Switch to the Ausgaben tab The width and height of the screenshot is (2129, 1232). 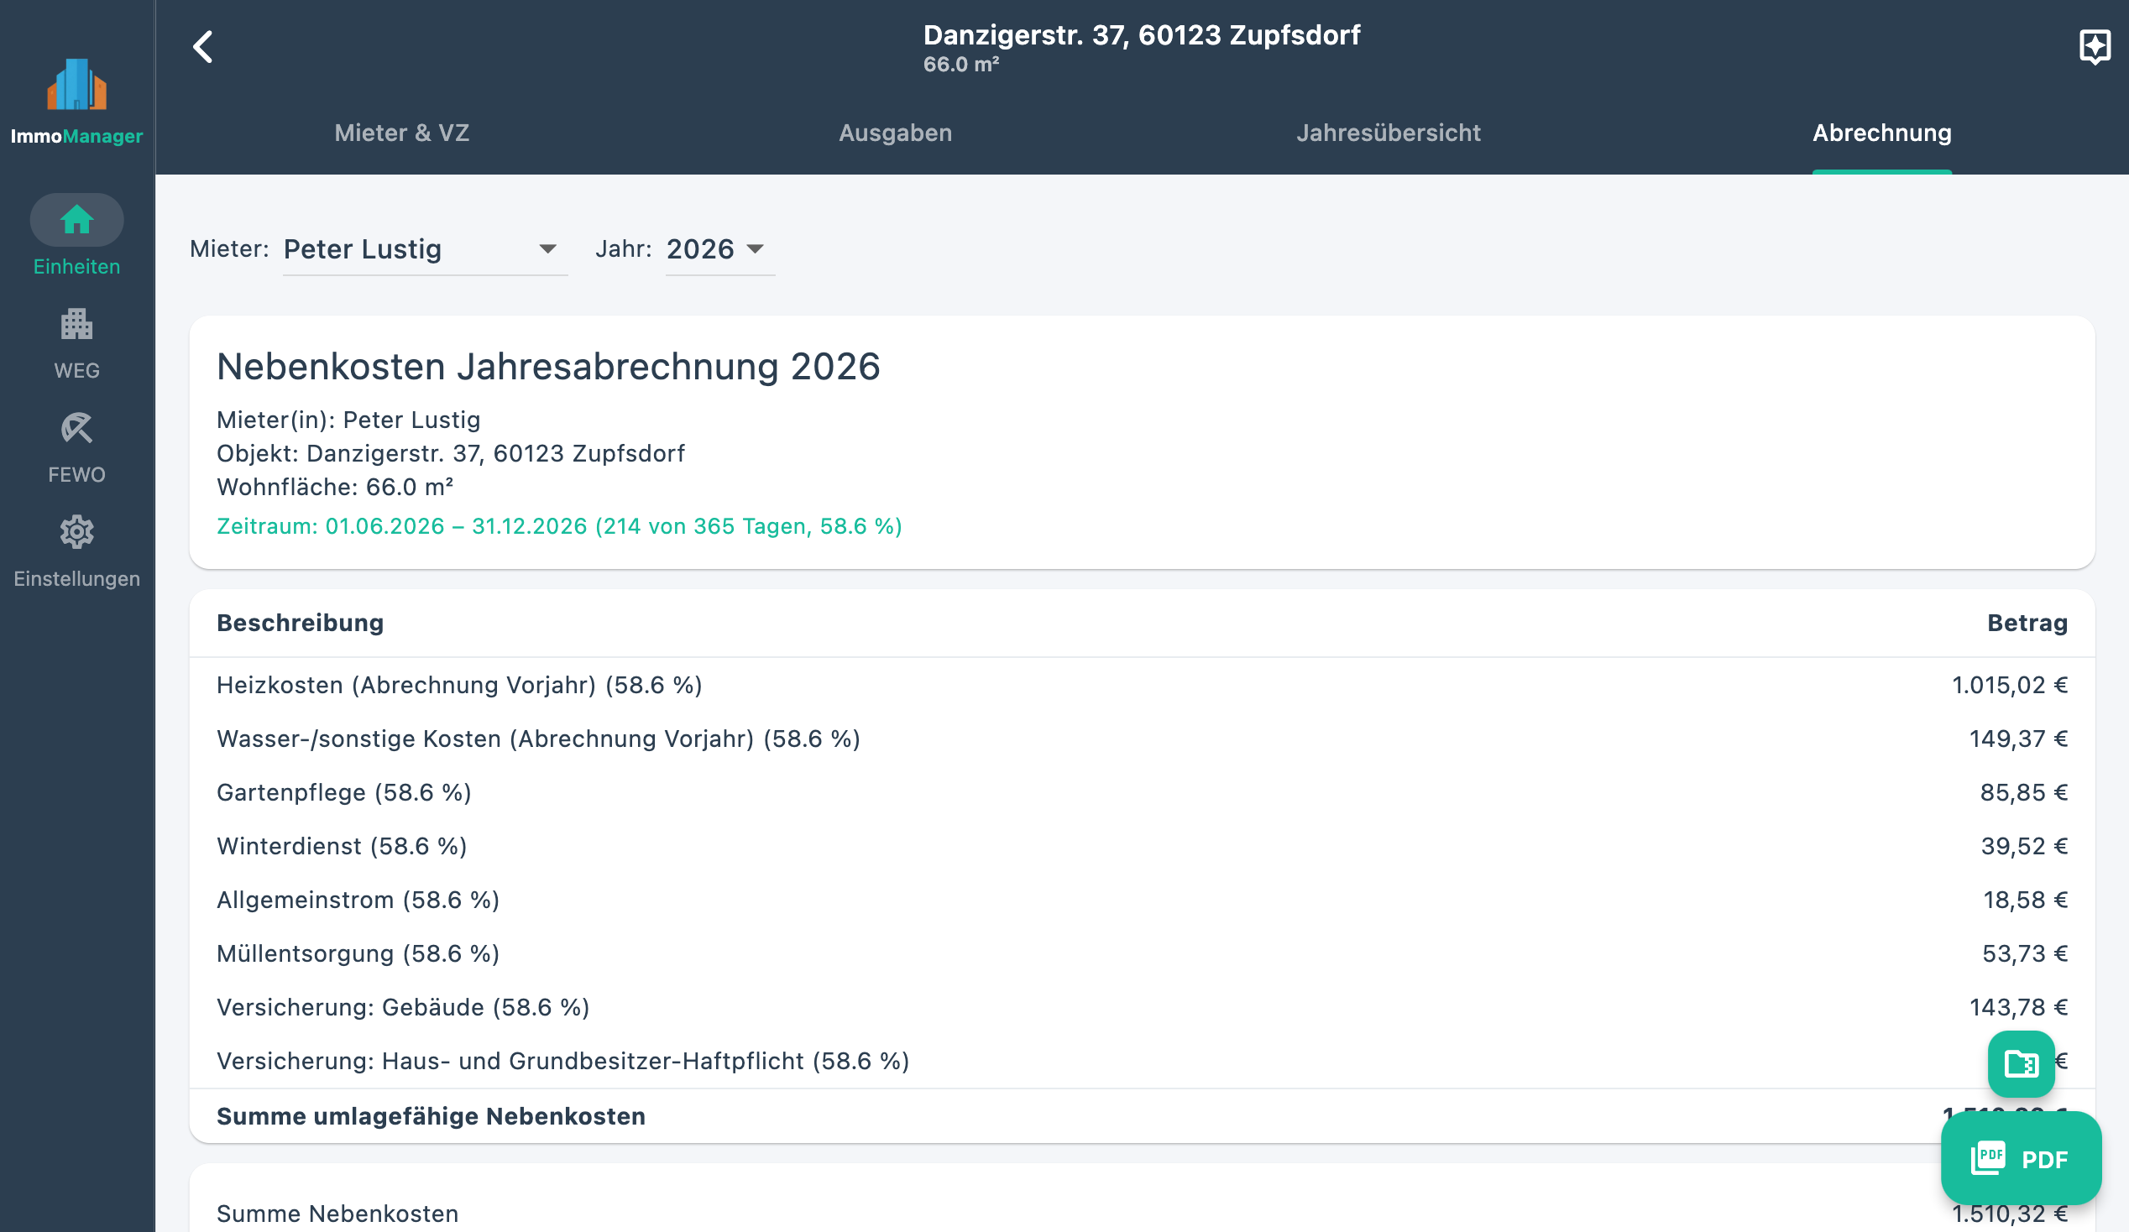click(x=896, y=133)
